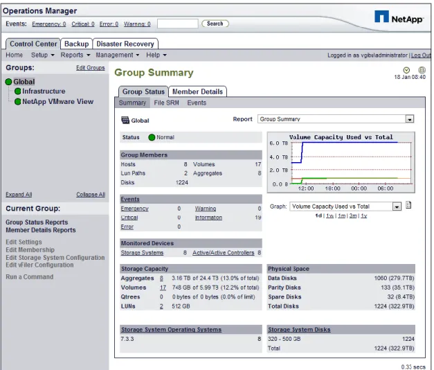Click the events search input field

coord(178,24)
